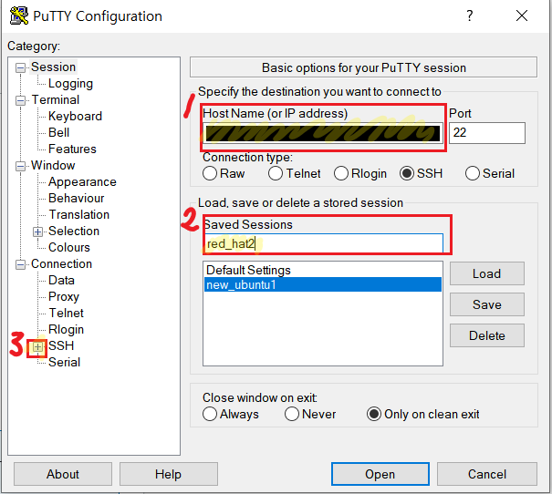552x494 pixels.
Task: Open the Selection category
Action: click(x=74, y=231)
